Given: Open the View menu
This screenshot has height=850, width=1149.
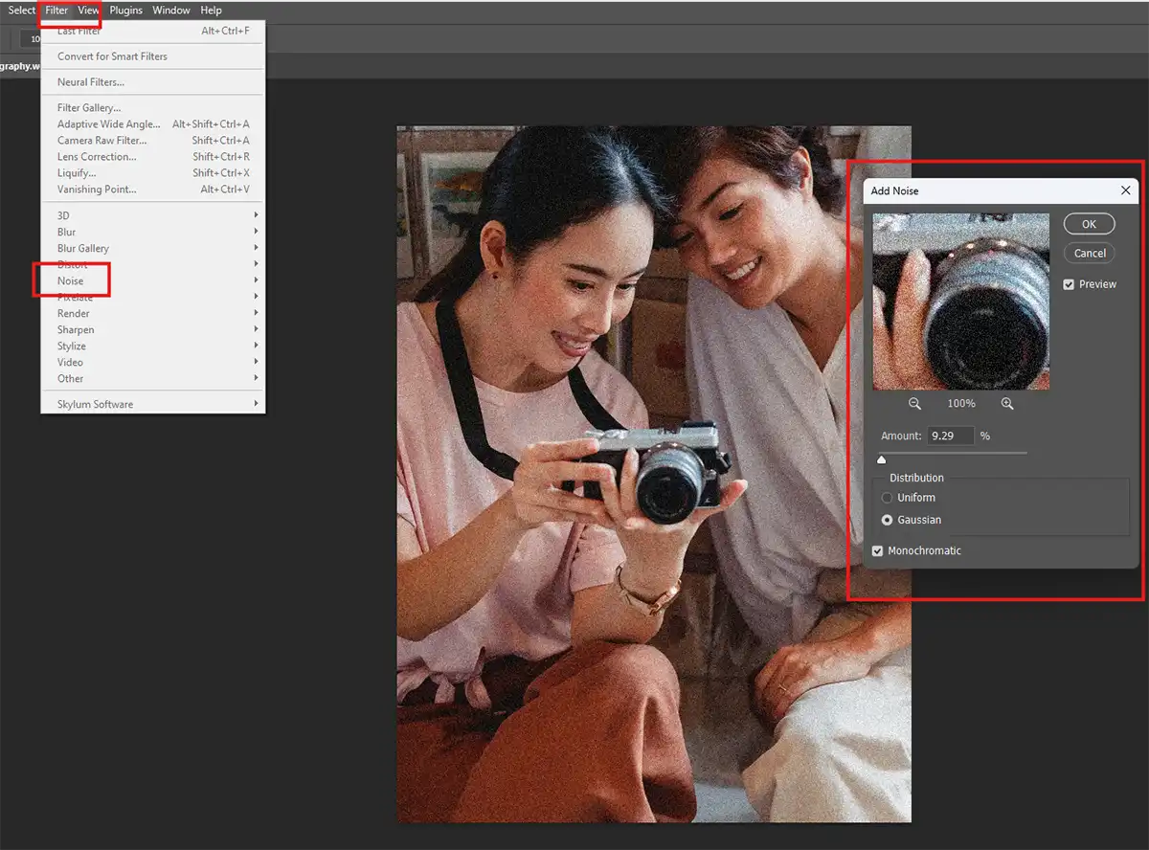Looking at the screenshot, I should (x=88, y=11).
